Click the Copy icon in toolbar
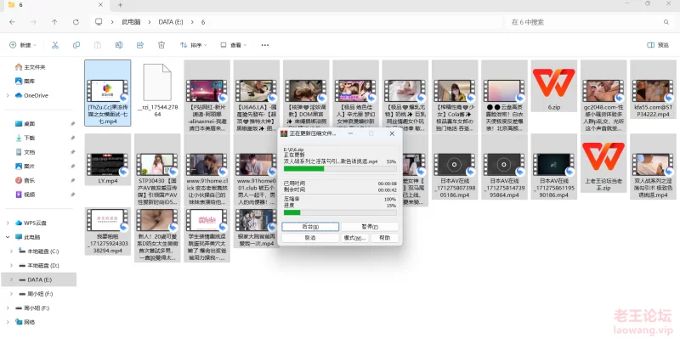Image resolution: width=680 pixels, height=339 pixels. point(76,45)
